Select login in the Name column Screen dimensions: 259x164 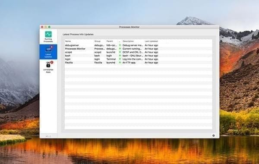tap(68, 59)
